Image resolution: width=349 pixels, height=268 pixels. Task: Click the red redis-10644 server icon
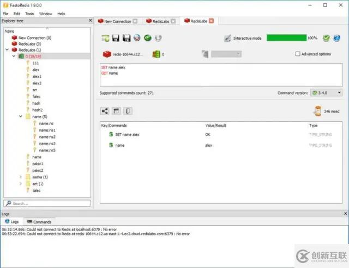(x=107, y=54)
